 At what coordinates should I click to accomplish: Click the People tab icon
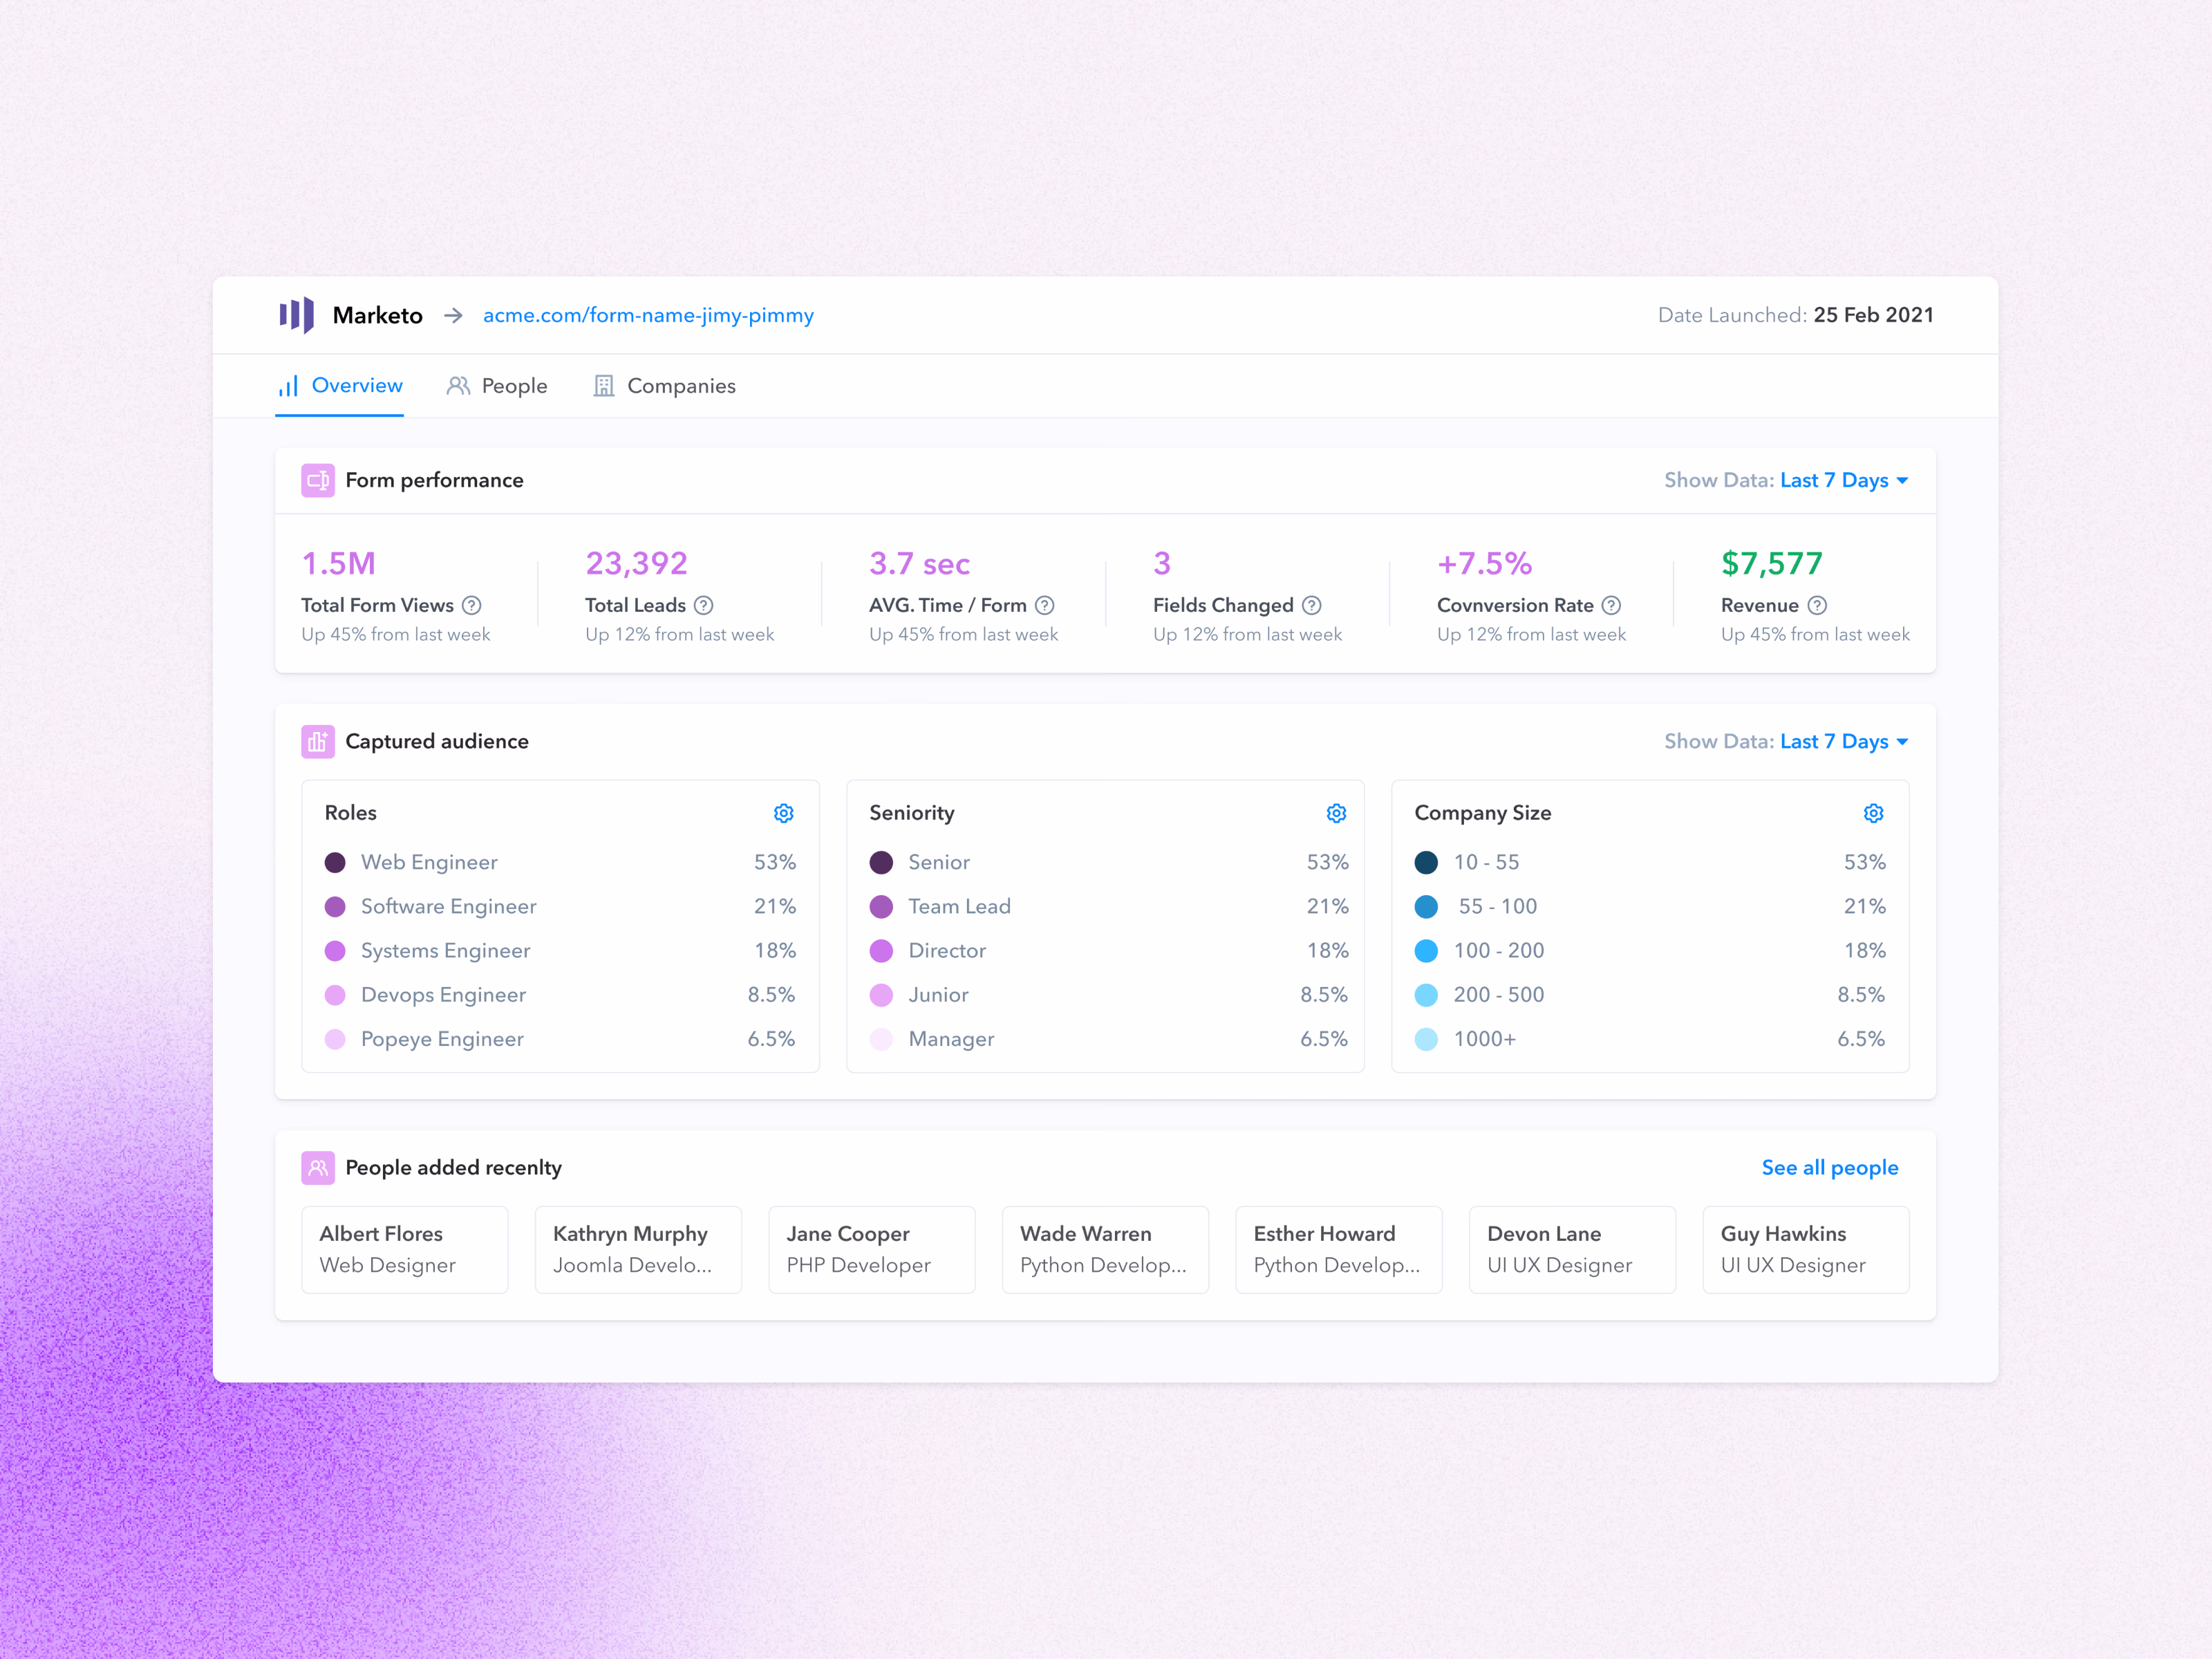tap(458, 386)
